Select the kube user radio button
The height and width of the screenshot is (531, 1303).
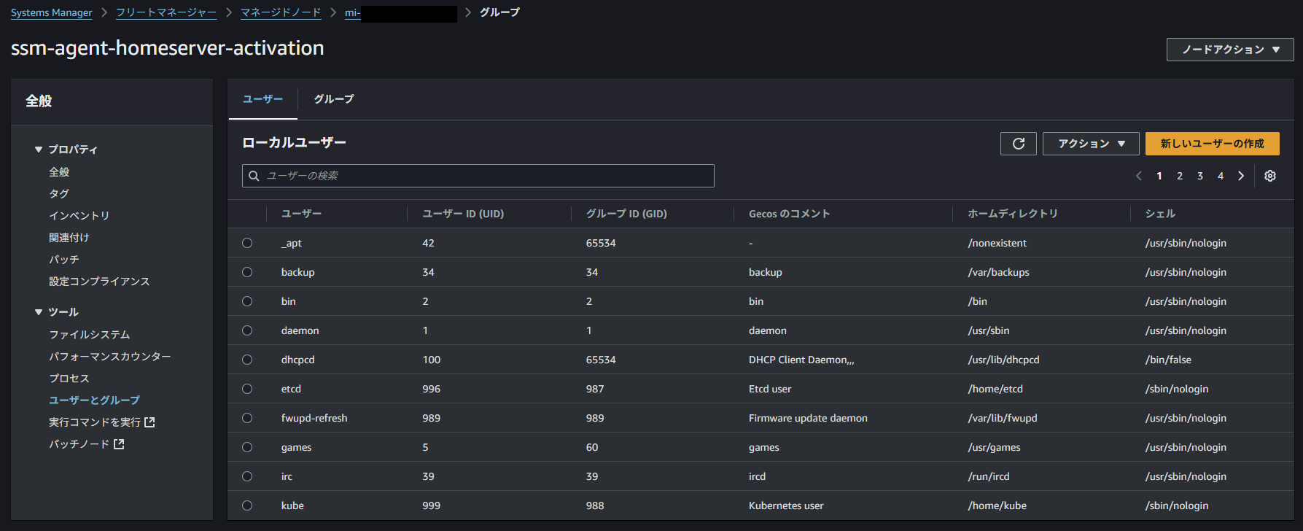click(x=247, y=505)
